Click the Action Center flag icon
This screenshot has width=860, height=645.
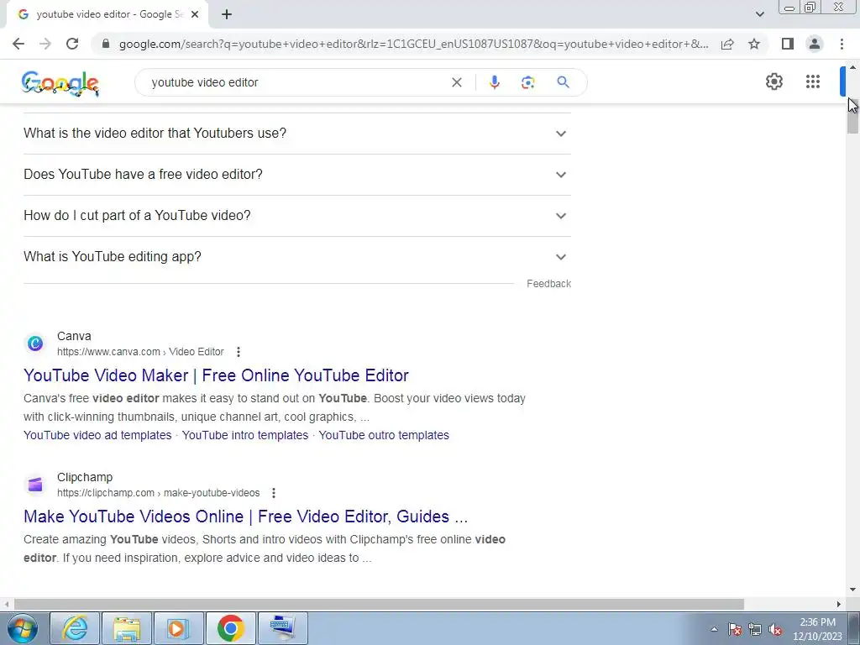(734, 629)
